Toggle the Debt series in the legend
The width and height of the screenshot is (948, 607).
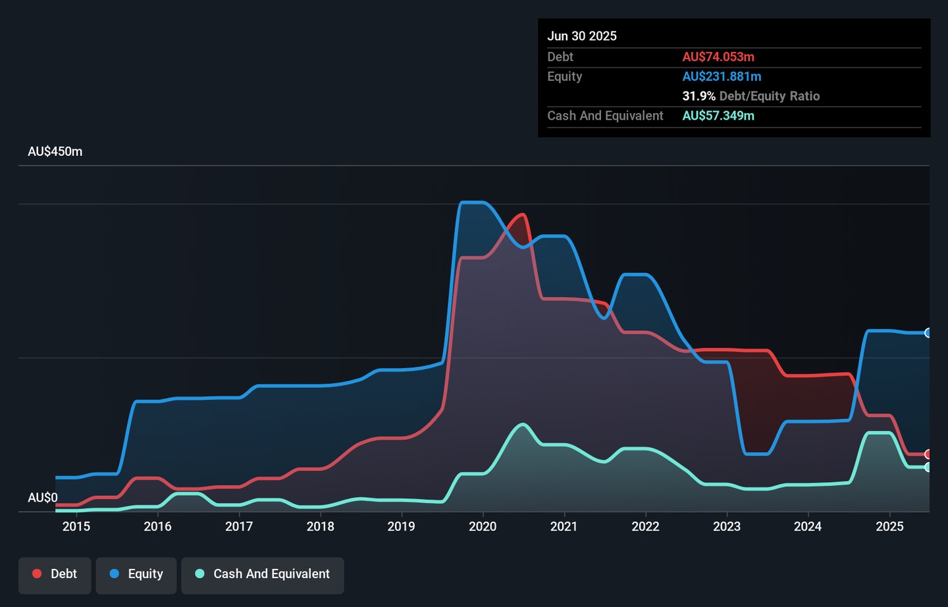click(55, 574)
